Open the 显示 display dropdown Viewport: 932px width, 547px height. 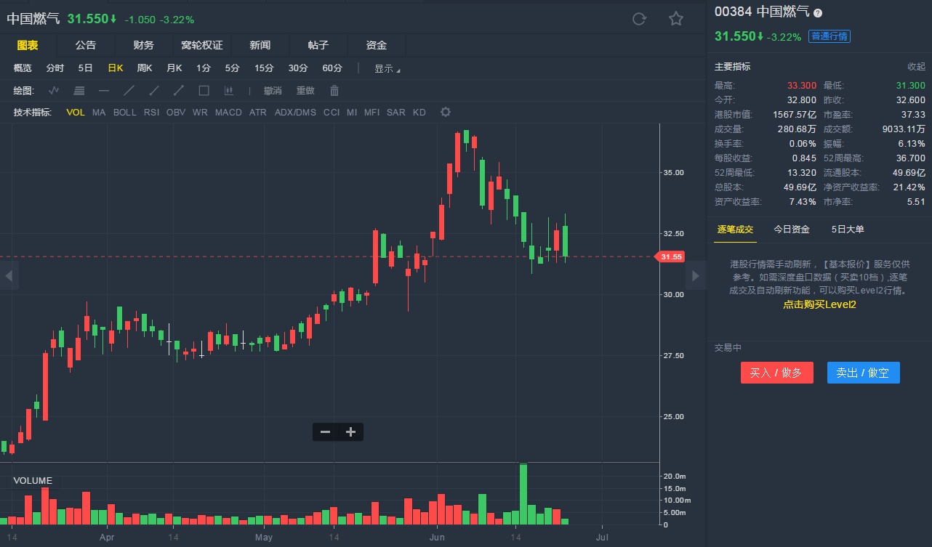point(387,69)
